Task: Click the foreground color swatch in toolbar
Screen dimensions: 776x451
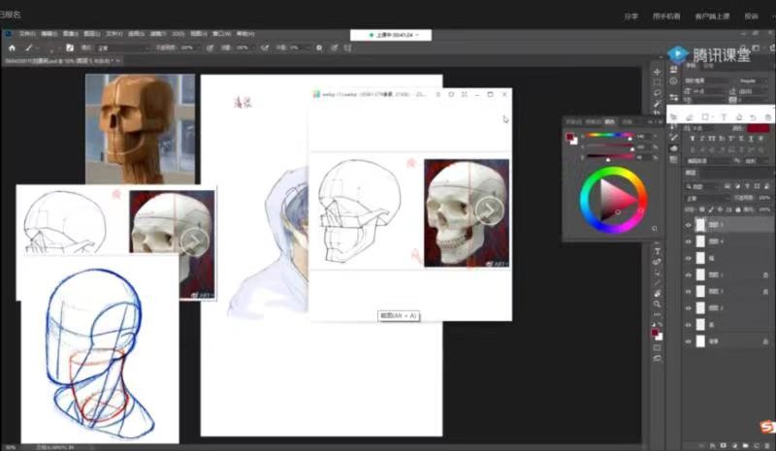Action: (655, 331)
